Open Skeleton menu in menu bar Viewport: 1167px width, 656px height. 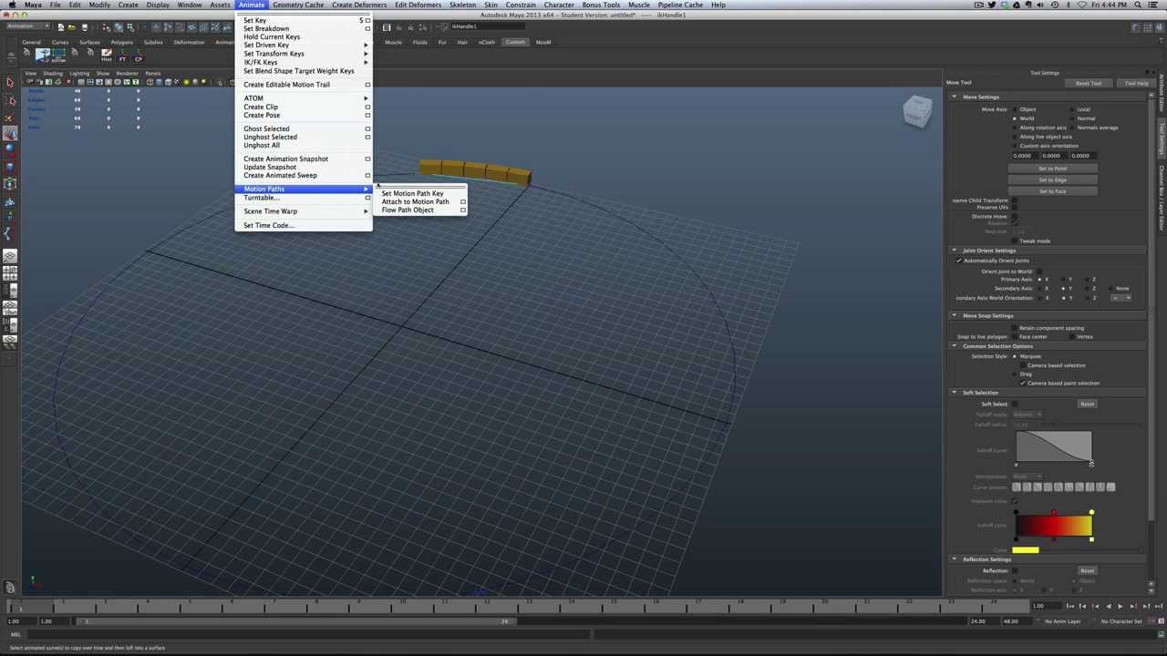point(462,5)
